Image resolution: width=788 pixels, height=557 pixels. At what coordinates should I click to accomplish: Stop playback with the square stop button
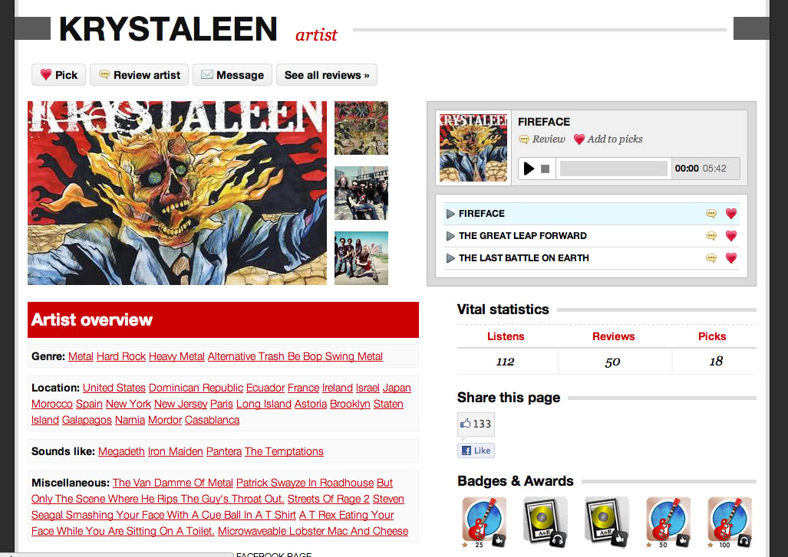pyautogui.click(x=546, y=169)
